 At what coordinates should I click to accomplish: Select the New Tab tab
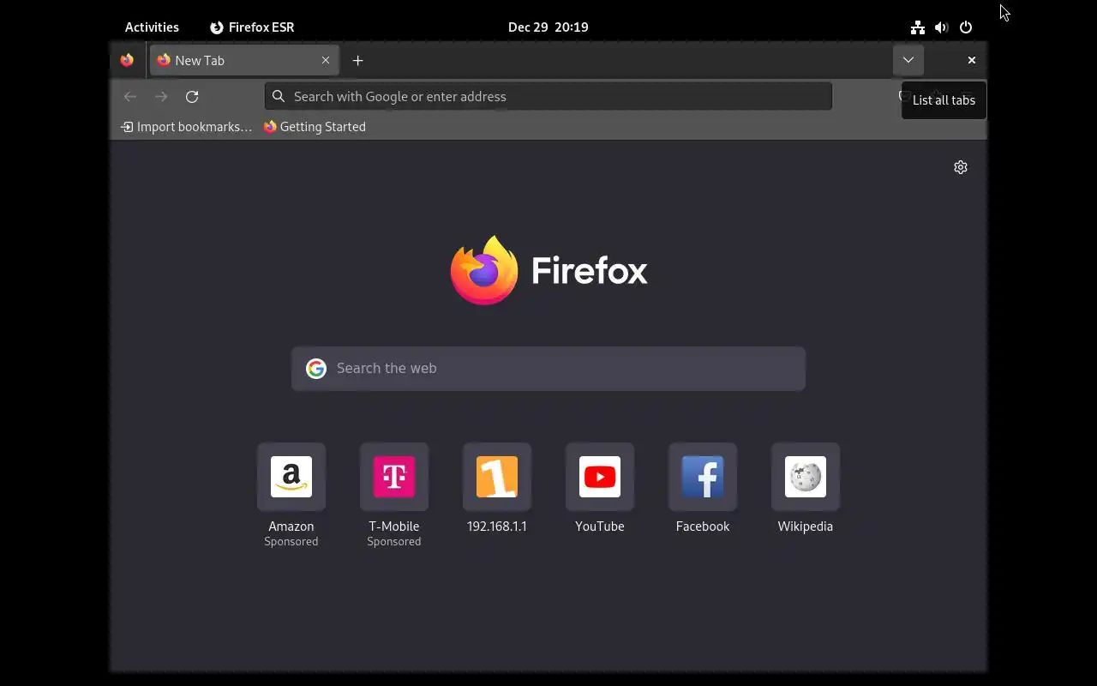pos(244,60)
